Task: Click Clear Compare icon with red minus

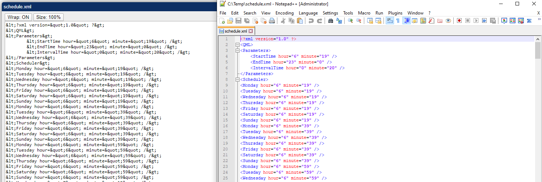Action: click(x=521, y=21)
